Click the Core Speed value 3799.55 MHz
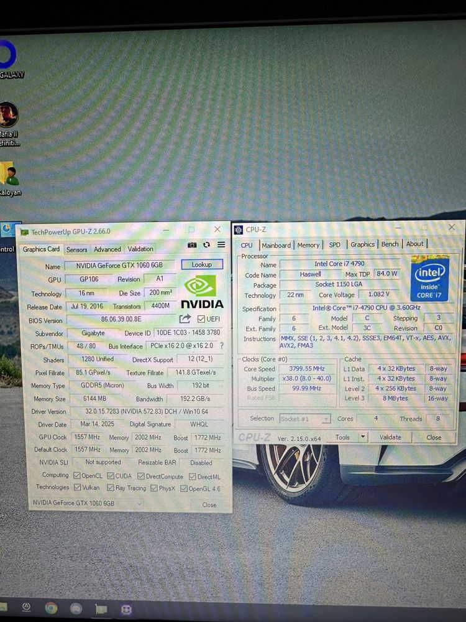Image resolution: width=466 pixels, height=622 pixels. pyautogui.click(x=307, y=368)
